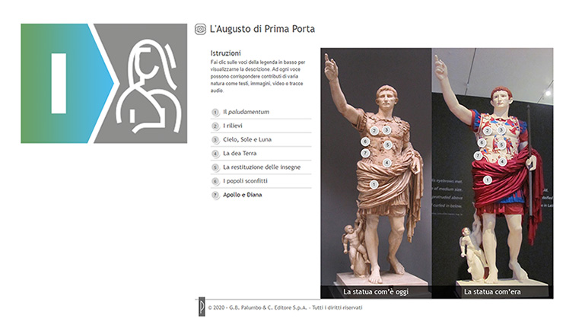
Task: Click marker 7 on the colored statue
Action: point(478,156)
